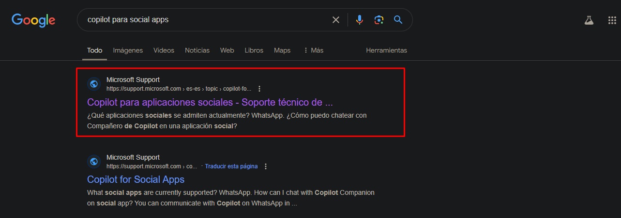Open the Google apps grid
The width and height of the screenshot is (621, 218).
[x=612, y=20]
